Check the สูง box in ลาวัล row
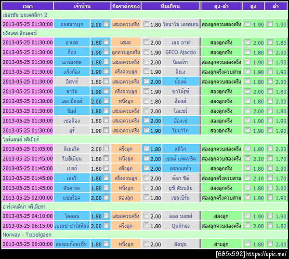 click(x=248, y=91)
